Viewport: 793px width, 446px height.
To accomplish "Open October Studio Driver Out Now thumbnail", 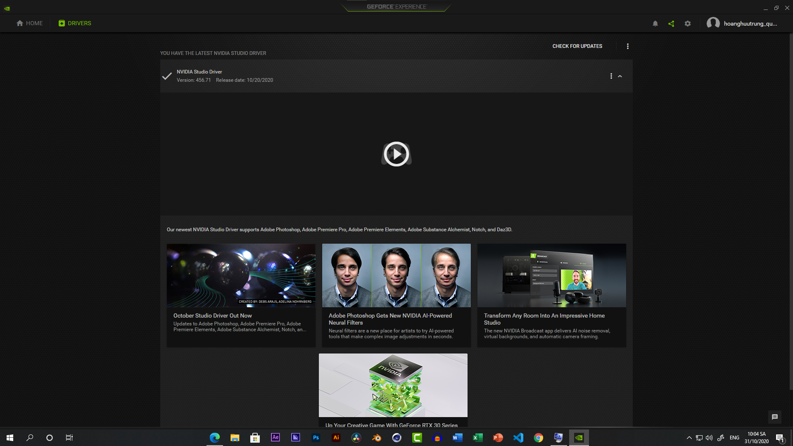I will click(x=241, y=275).
